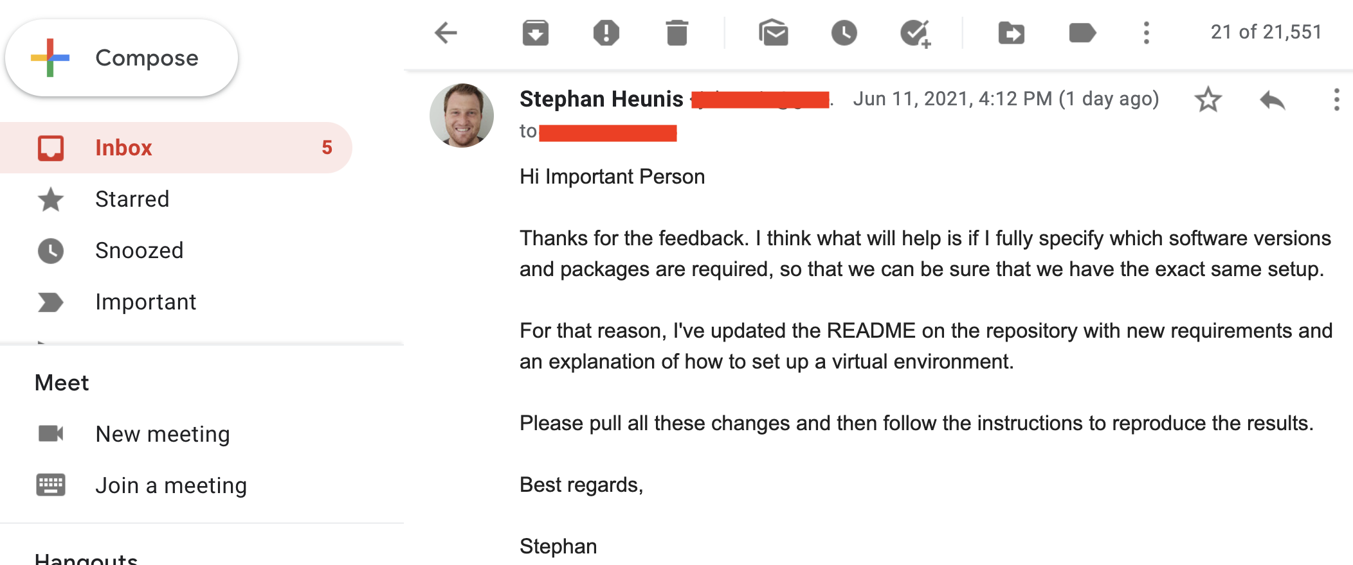
Task: Add this email to Tasks
Action: (x=915, y=33)
